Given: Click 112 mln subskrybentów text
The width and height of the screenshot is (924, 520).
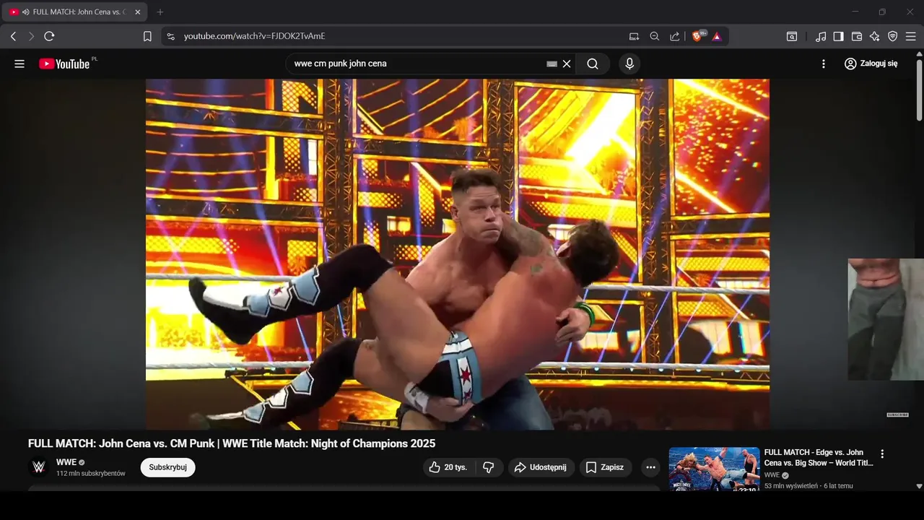Looking at the screenshot, I should (91, 474).
